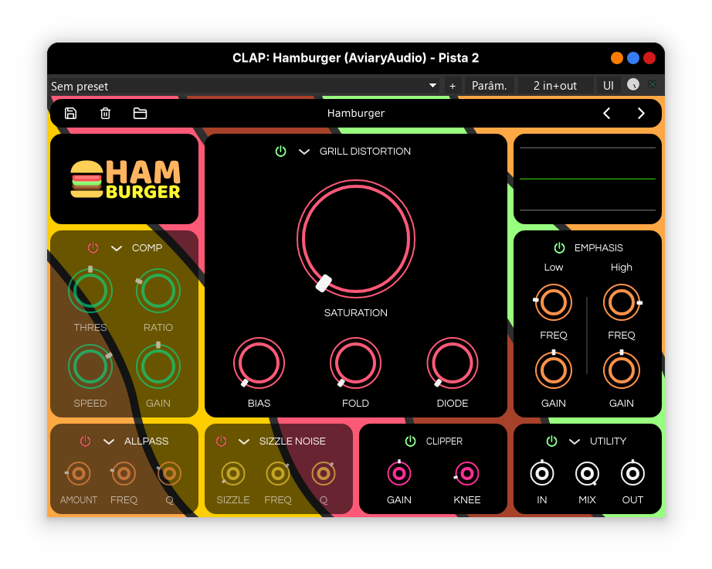Open the Parâm. menu
712x569 pixels.
tap(489, 86)
